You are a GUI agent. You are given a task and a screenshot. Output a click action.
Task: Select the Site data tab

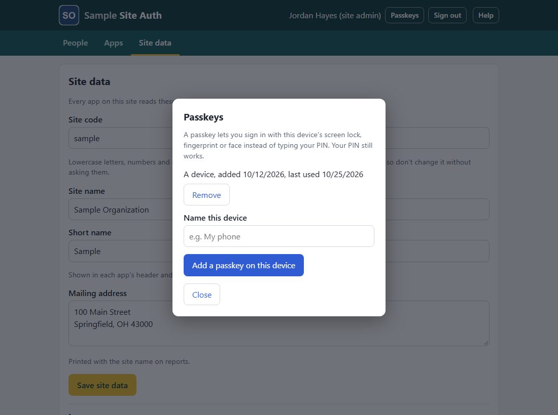pos(155,43)
